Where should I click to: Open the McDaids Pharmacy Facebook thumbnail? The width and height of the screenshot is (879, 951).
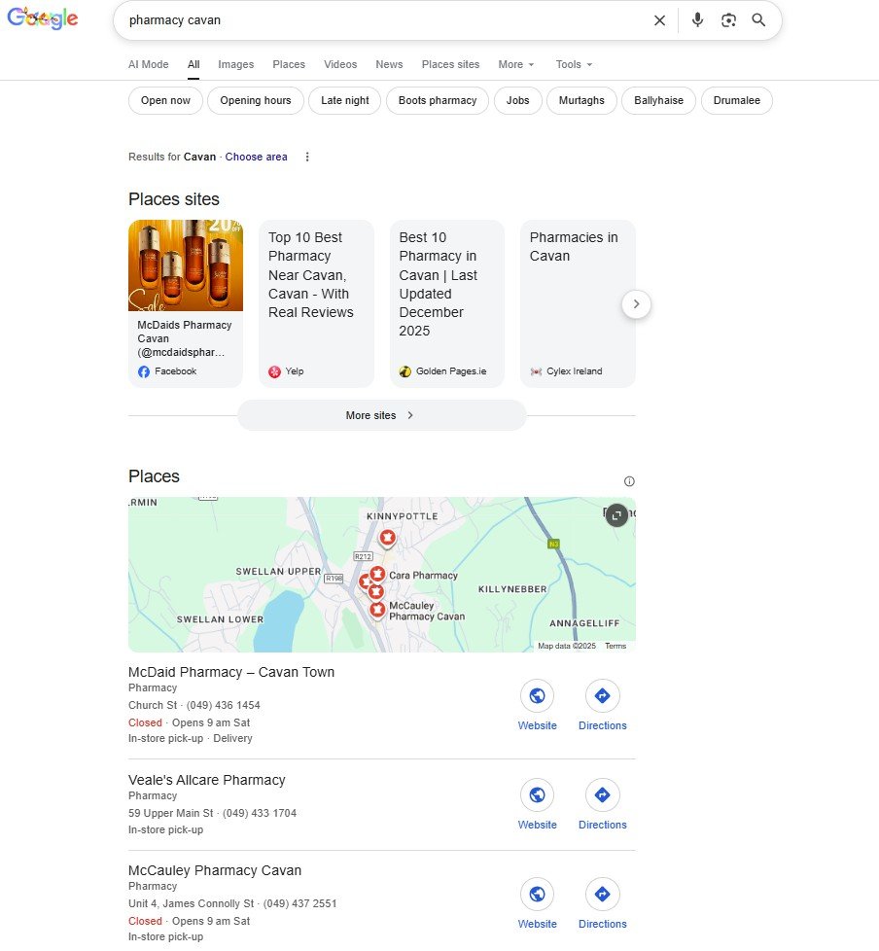tap(186, 264)
